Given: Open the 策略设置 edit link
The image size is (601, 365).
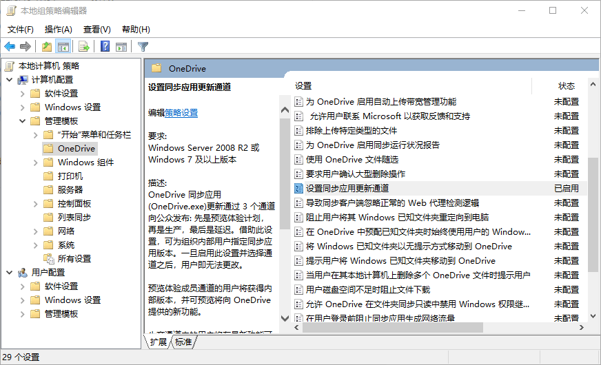Looking at the screenshot, I should click(181, 113).
